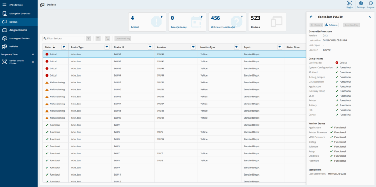The image size is (376, 187).
Task: Open the hamburger navigation menu
Action: (4, 5)
